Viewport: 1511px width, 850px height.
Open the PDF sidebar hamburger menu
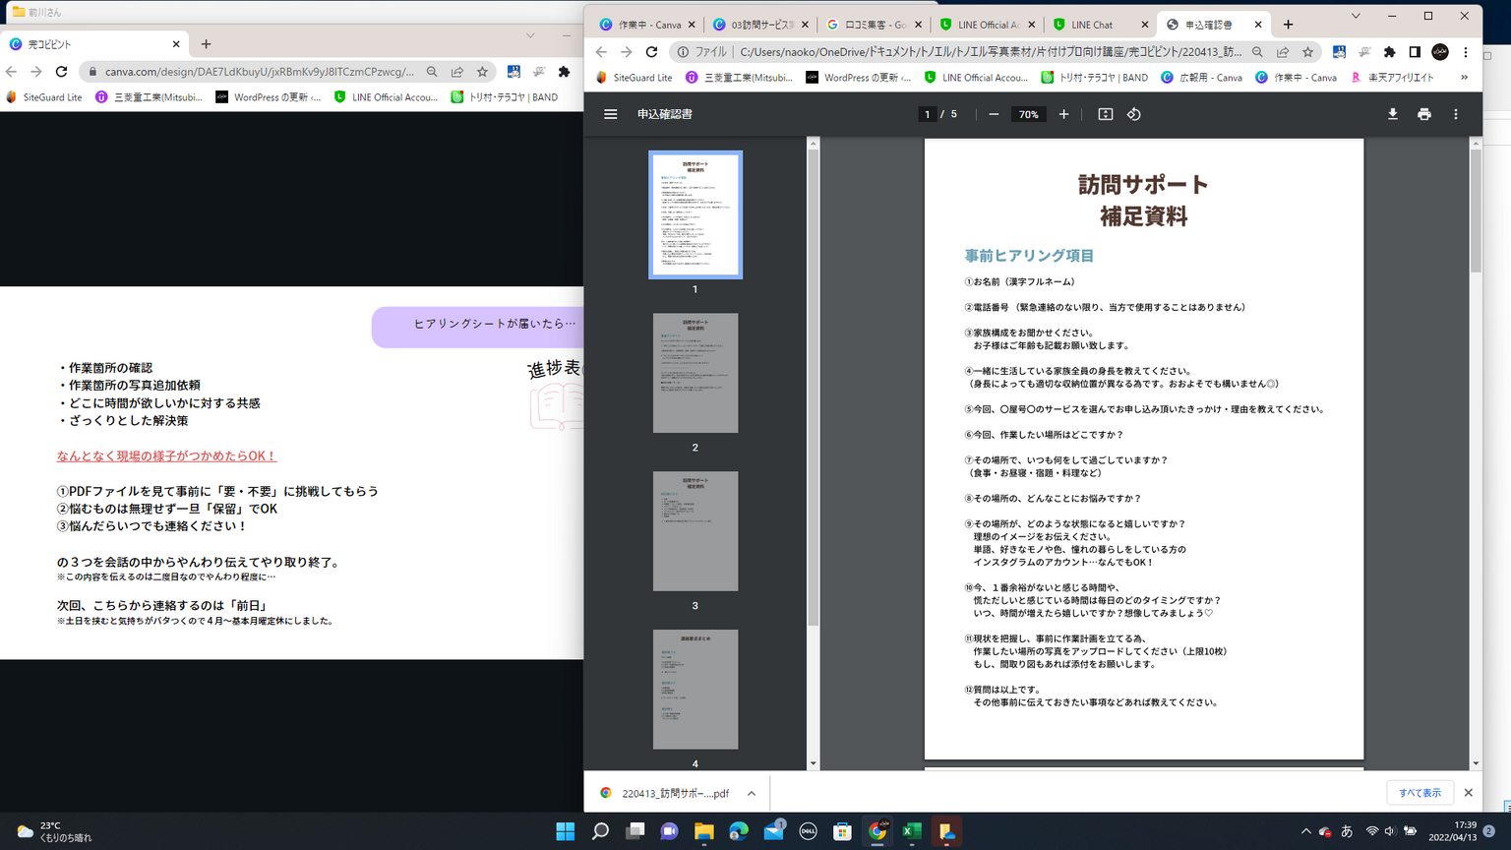click(610, 114)
